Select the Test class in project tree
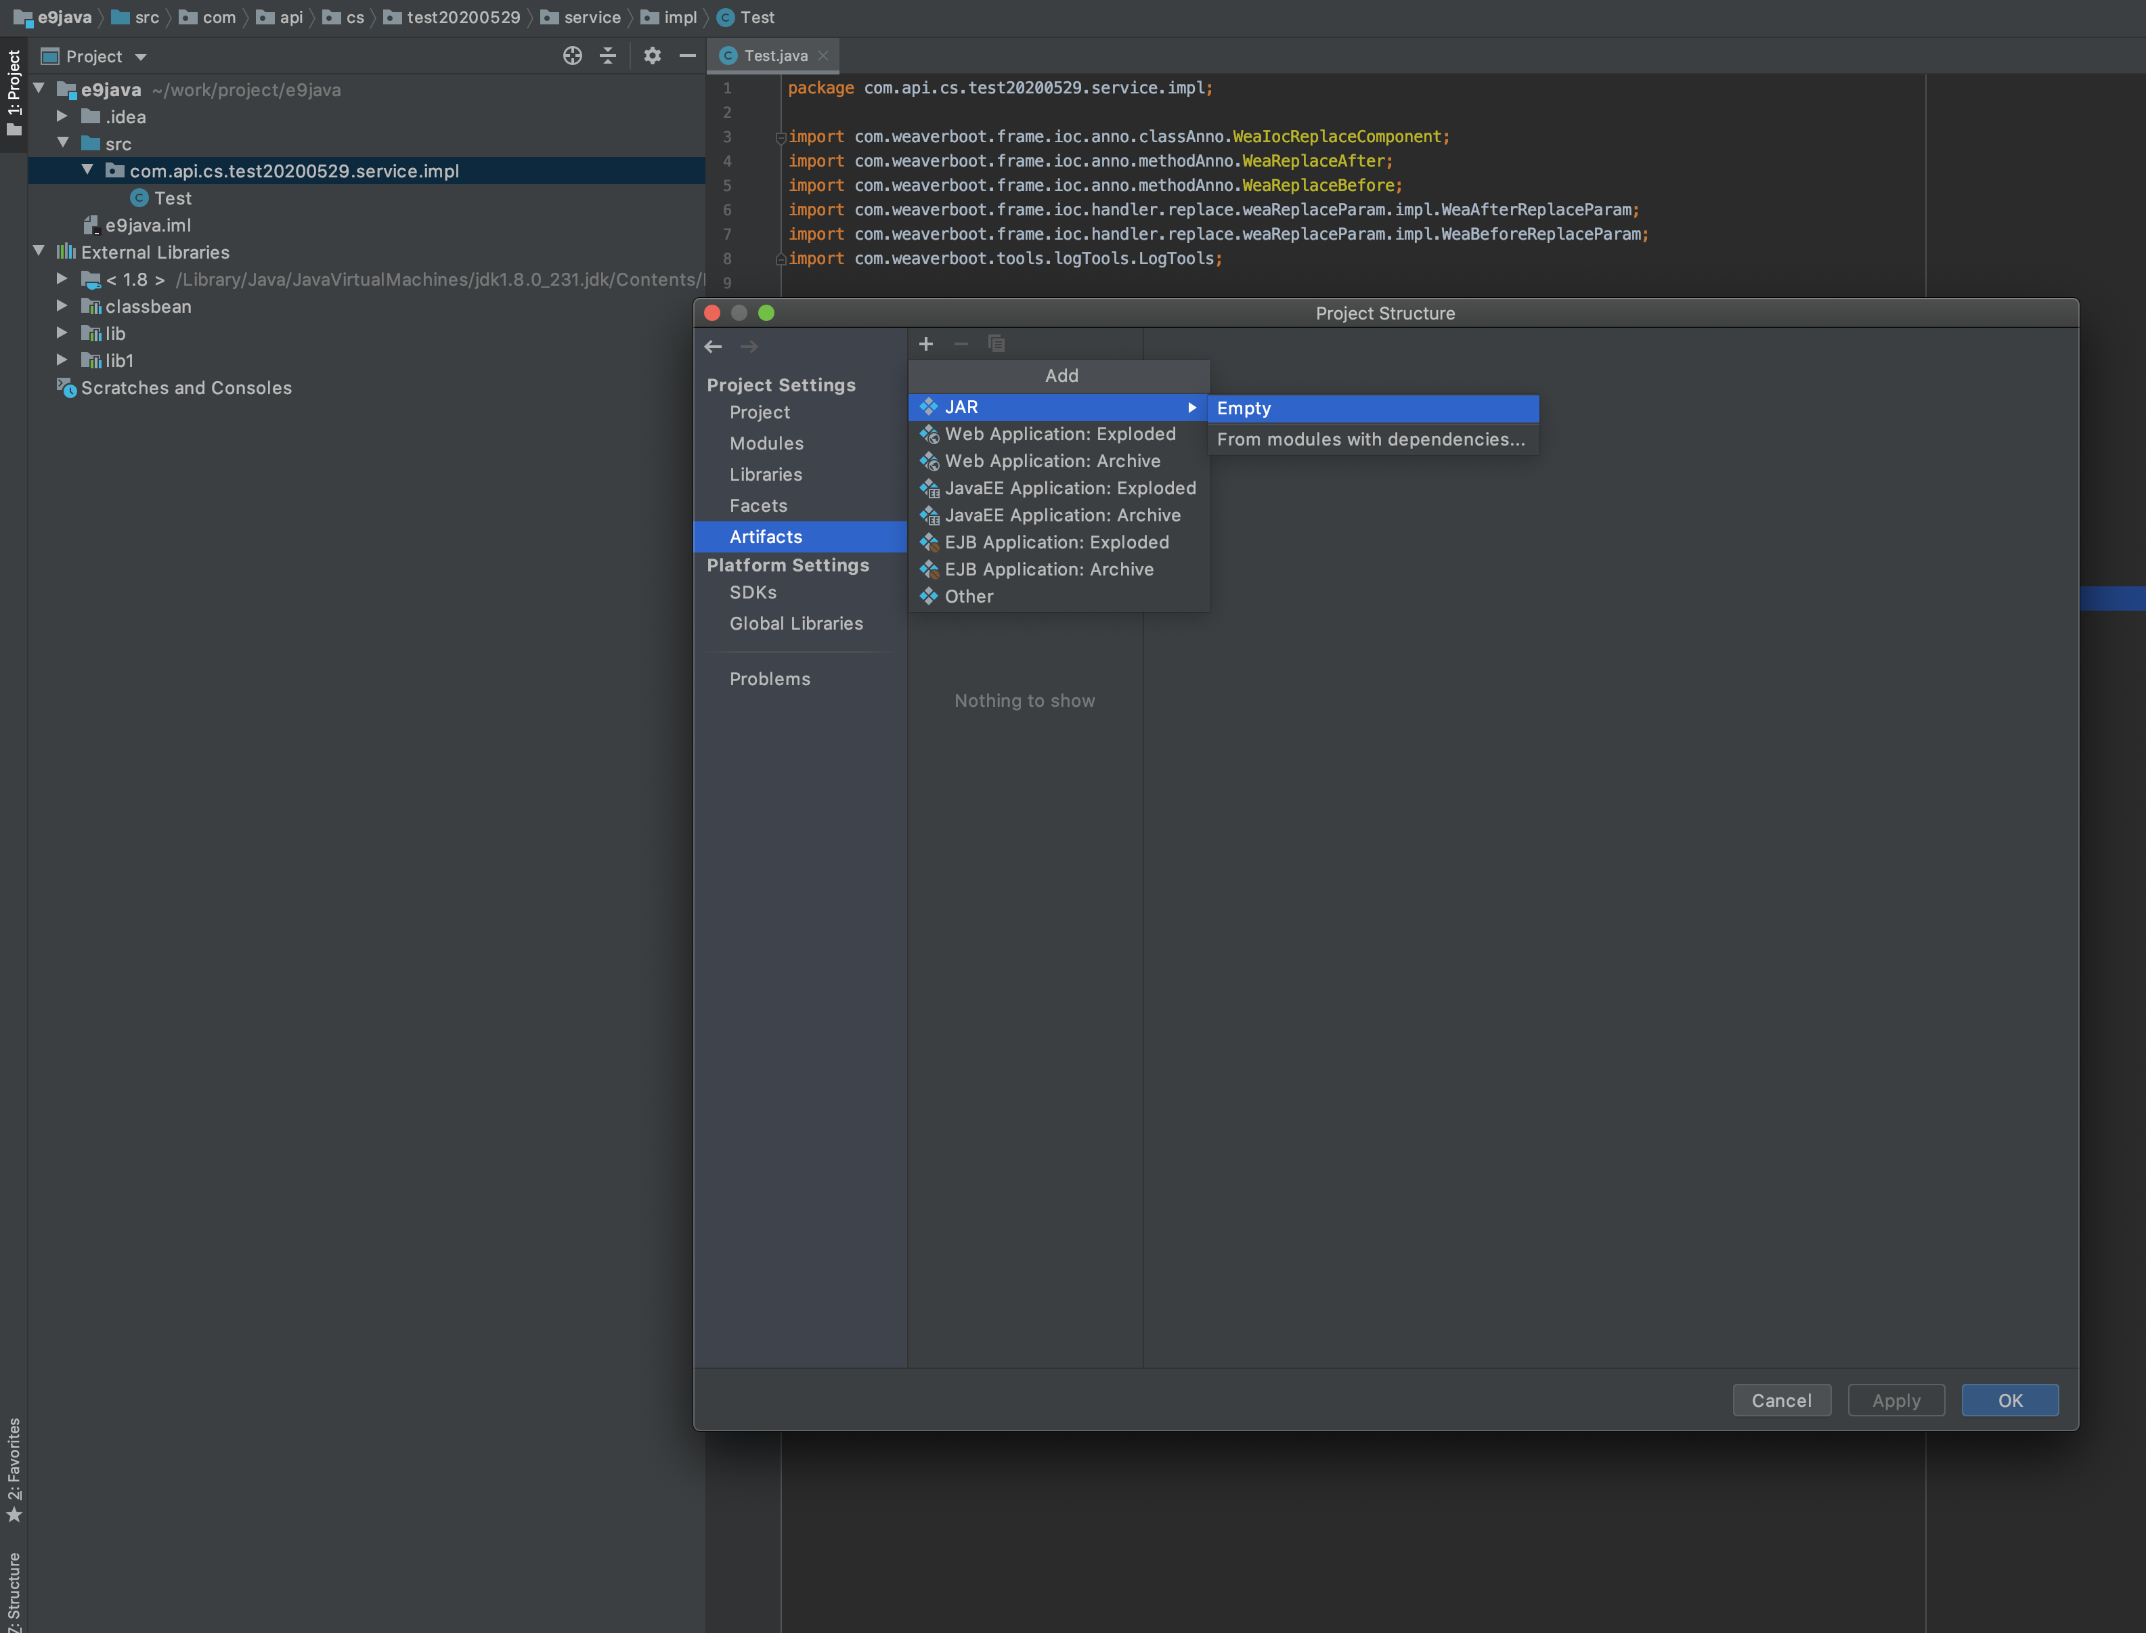Image resolution: width=2146 pixels, height=1633 pixels. click(172, 198)
